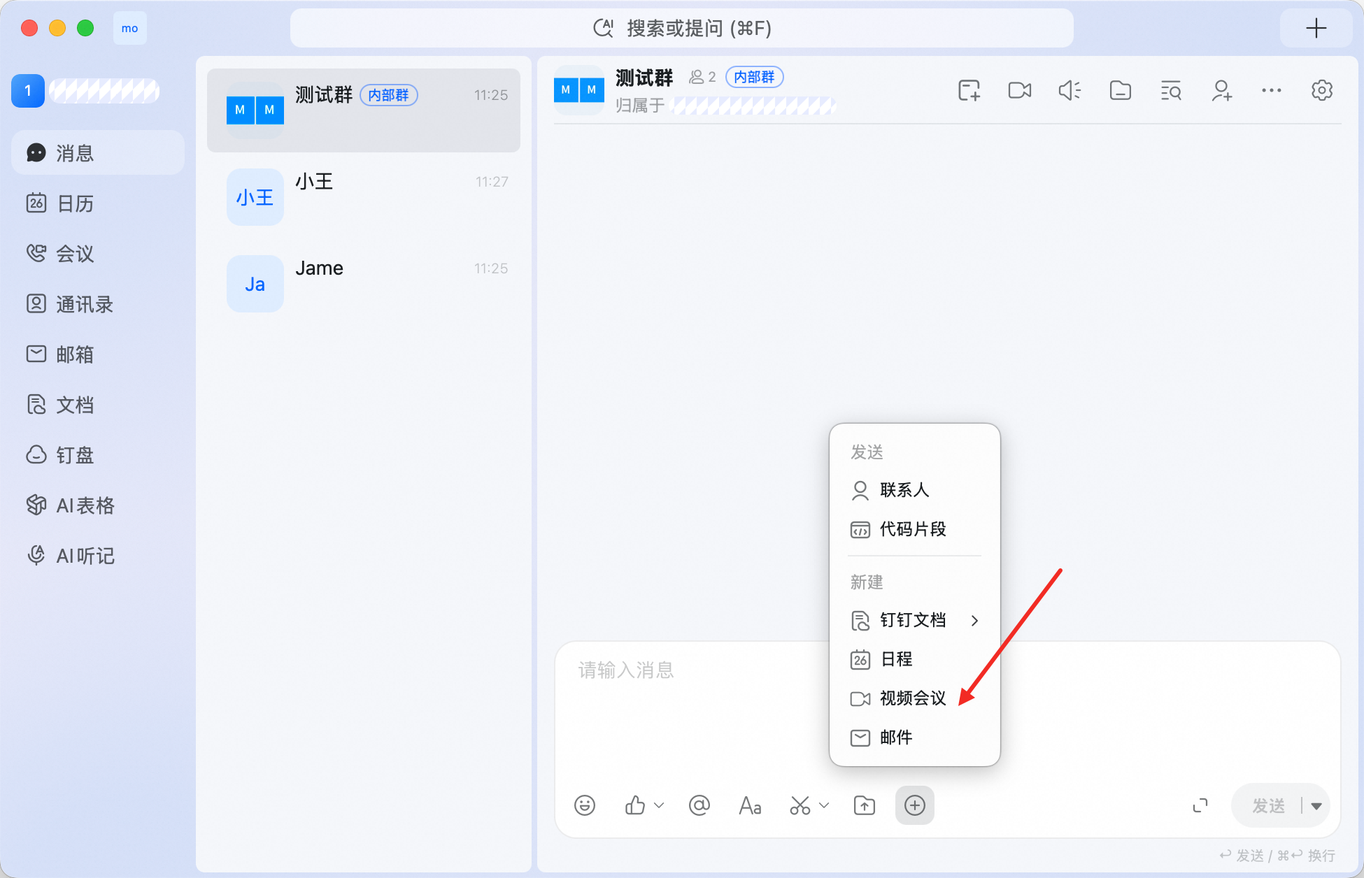This screenshot has height=878, width=1364.
Task: Open the 小王 conversation
Action: point(364,197)
